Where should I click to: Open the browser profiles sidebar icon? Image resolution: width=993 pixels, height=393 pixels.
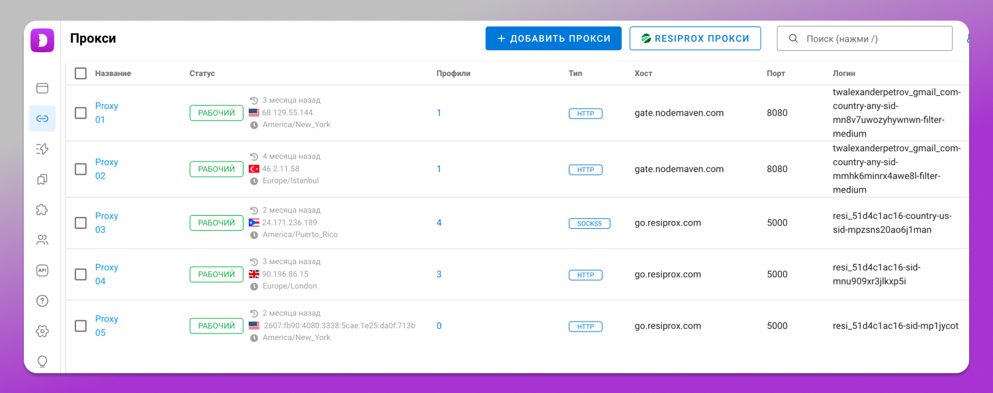pyautogui.click(x=42, y=88)
